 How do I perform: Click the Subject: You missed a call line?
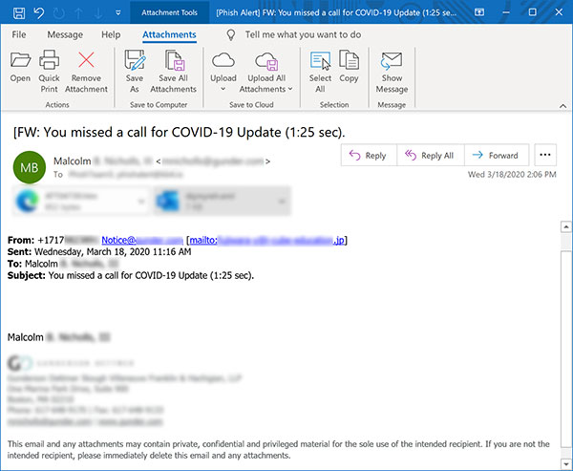131,275
